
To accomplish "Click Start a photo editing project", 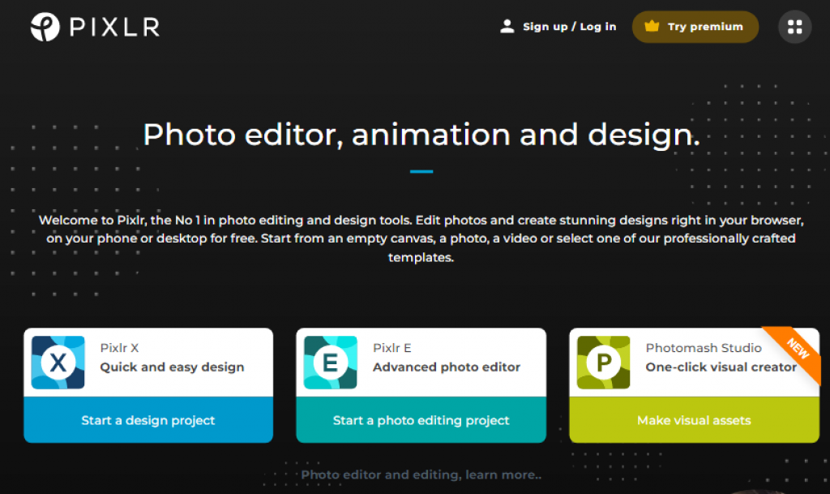I will (421, 420).
